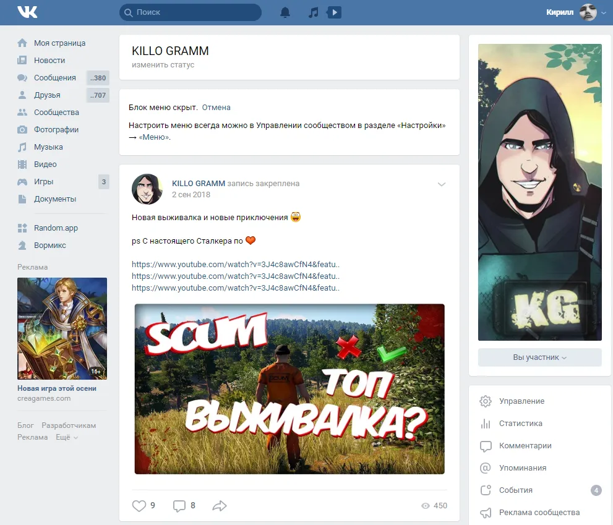Open the pinned post options chevron
The width and height of the screenshot is (613, 525).
(x=442, y=184)
